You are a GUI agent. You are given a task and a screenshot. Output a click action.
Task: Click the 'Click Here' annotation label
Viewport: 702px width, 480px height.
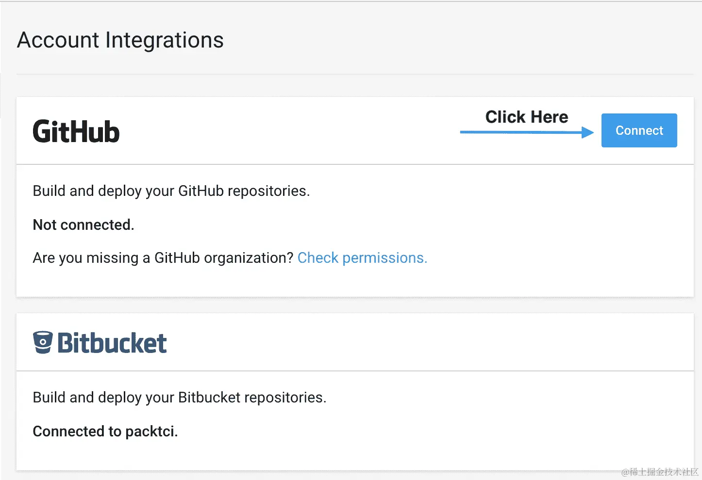(527, 117)
